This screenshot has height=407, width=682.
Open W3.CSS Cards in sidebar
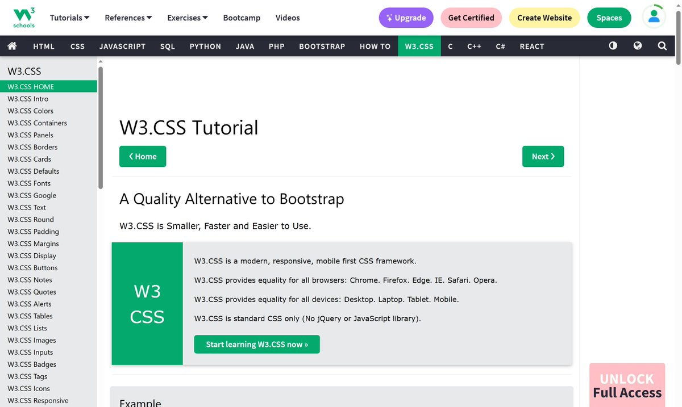[x=48, y=159]
